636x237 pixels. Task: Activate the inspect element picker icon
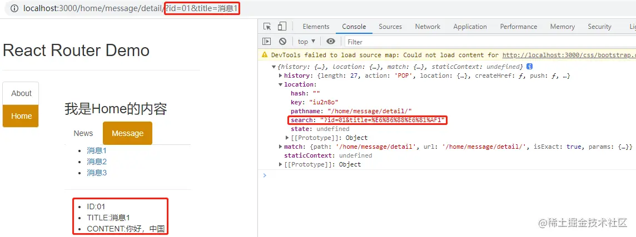267,27
